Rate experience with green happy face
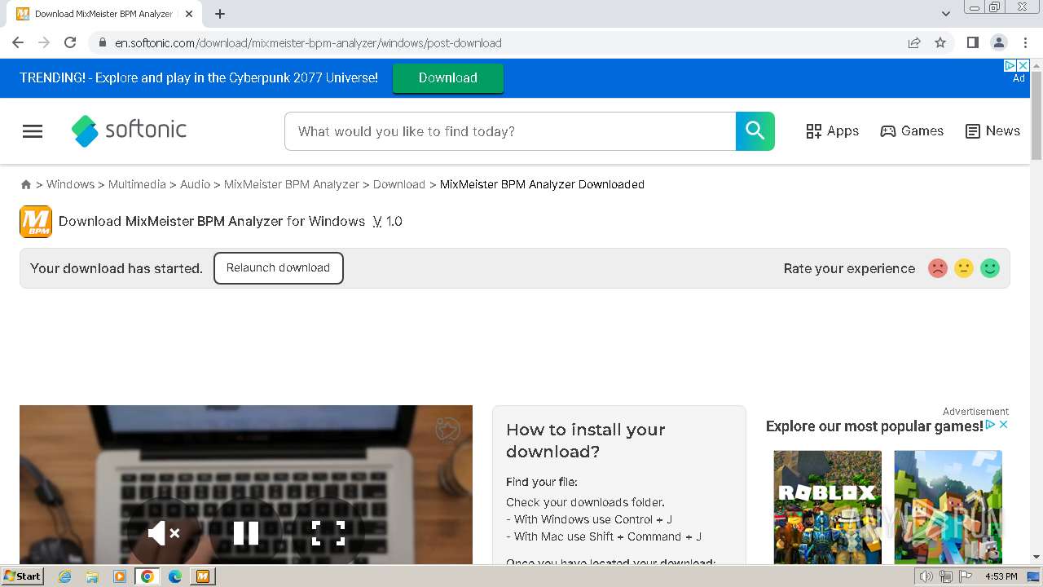The image size is (1043, 587). point(990,268)
